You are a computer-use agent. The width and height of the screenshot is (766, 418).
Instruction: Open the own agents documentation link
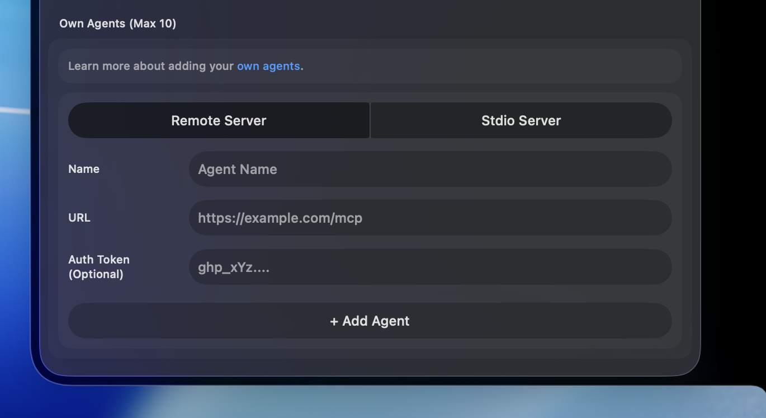coord(268,66)
